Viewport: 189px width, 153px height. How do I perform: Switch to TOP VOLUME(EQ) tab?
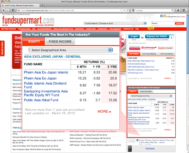point(149,54)
